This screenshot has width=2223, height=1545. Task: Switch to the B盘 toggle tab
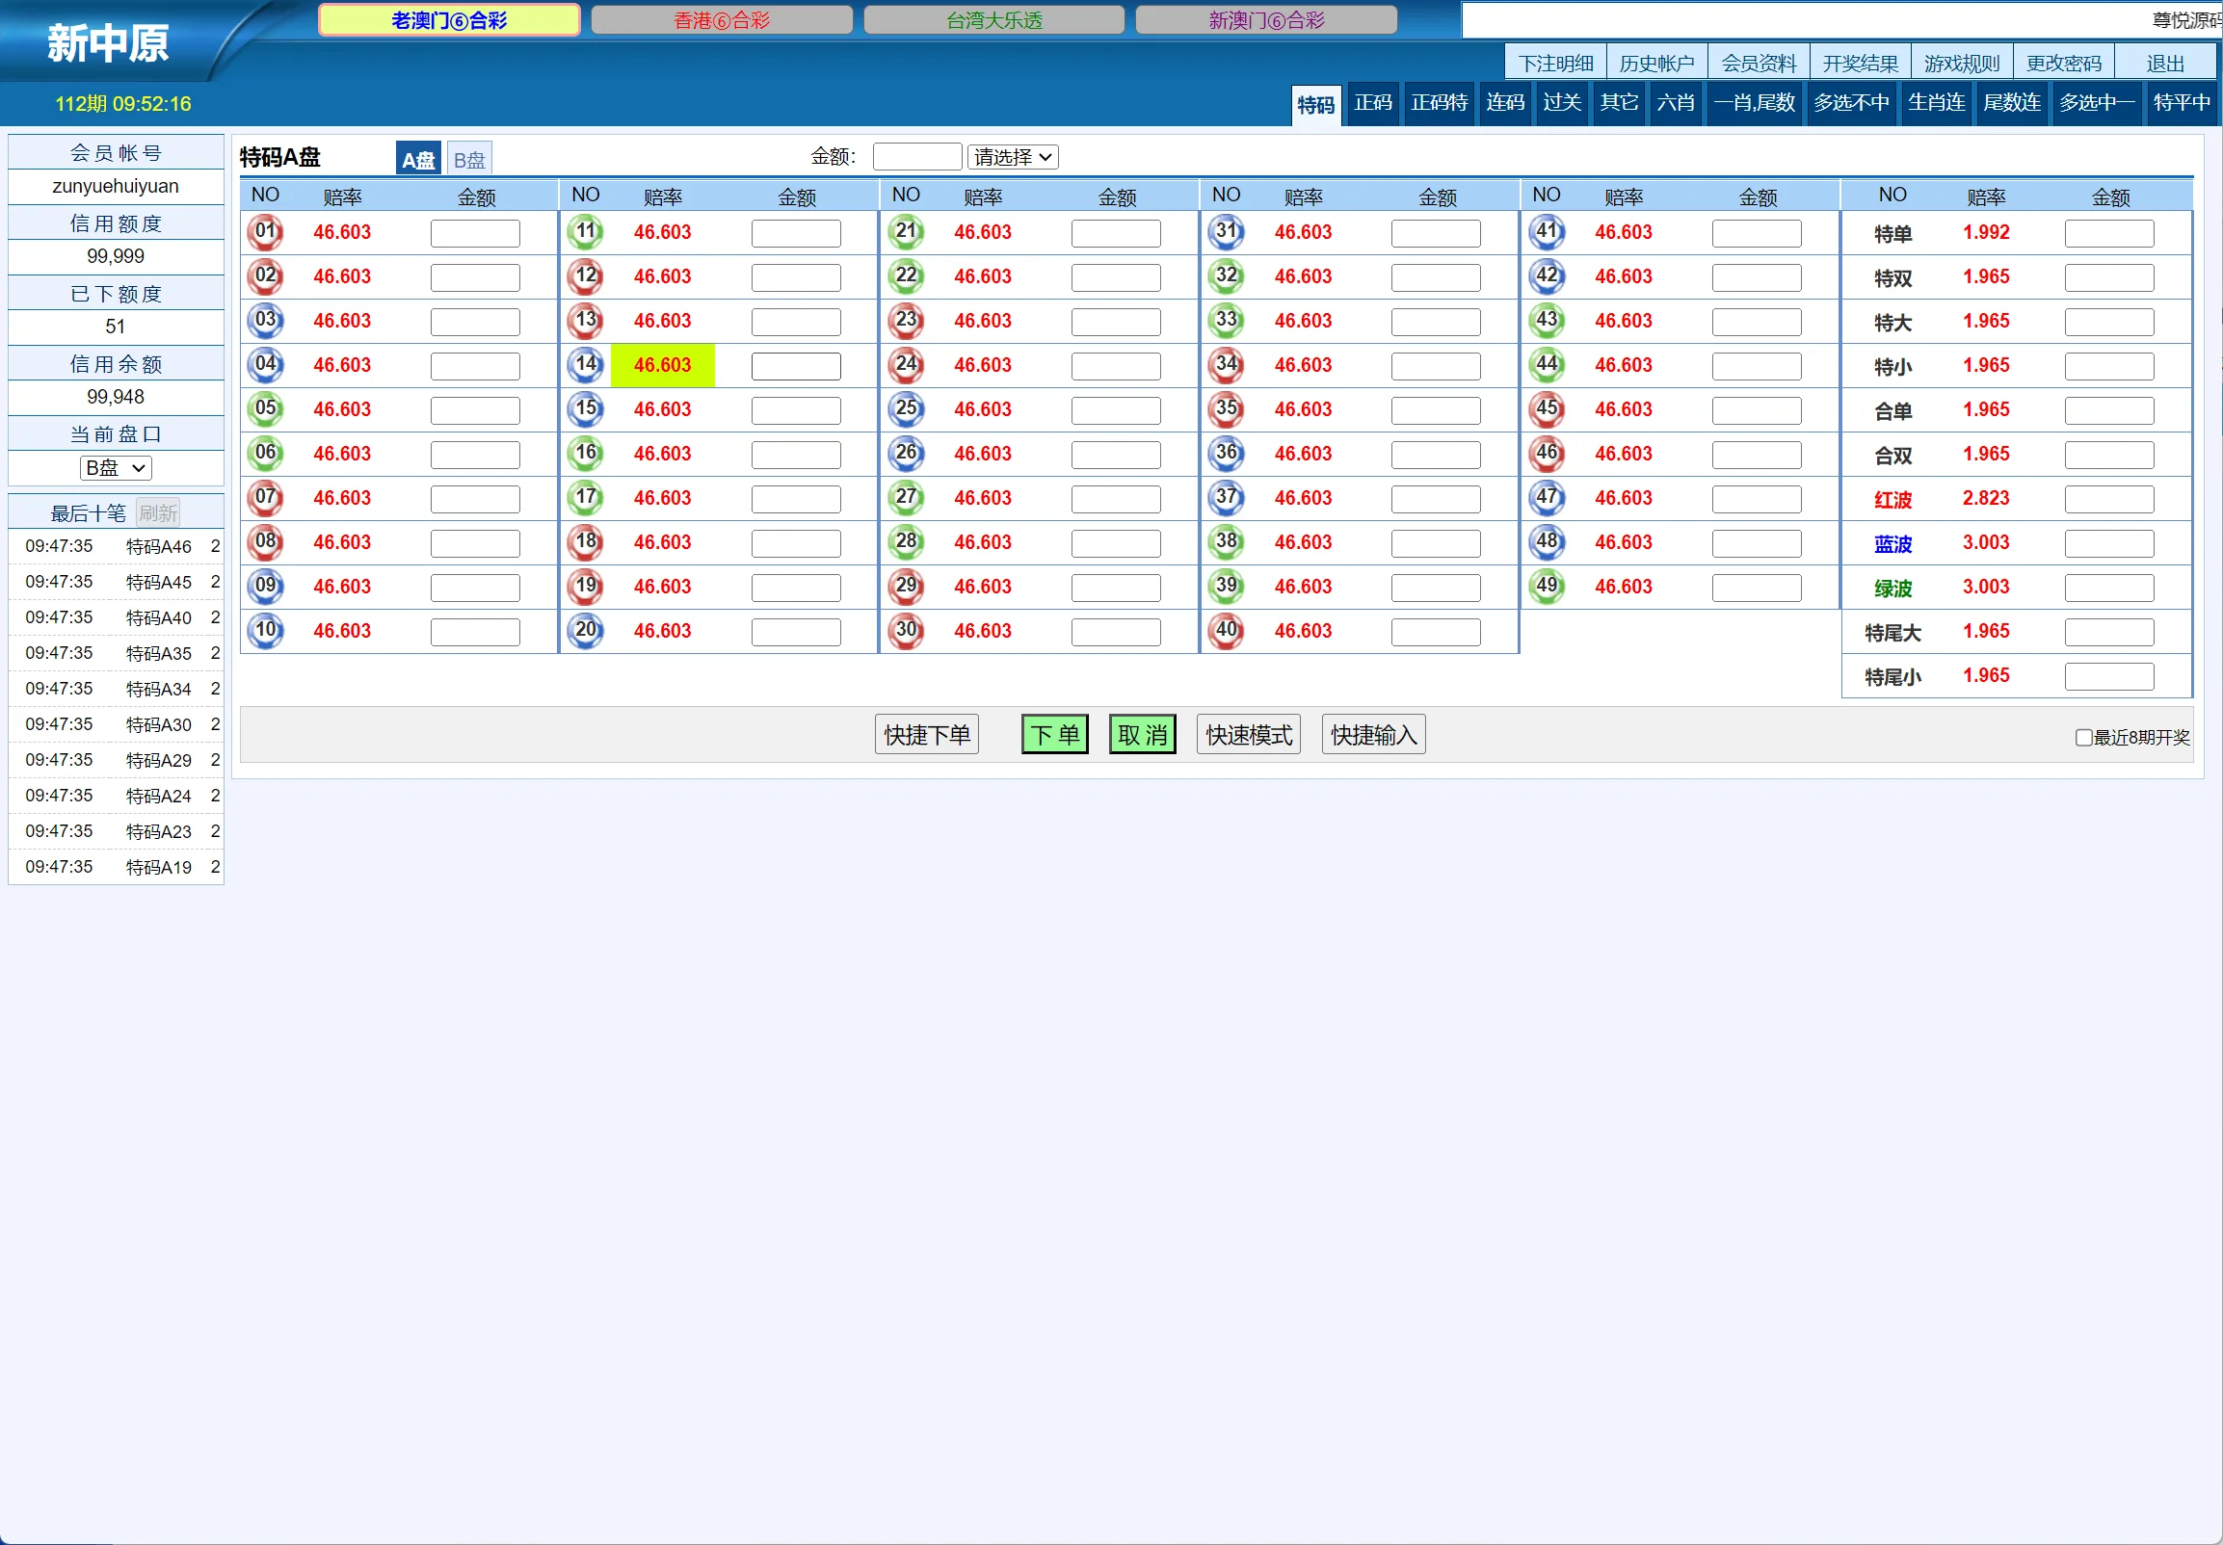pos(469,159)
